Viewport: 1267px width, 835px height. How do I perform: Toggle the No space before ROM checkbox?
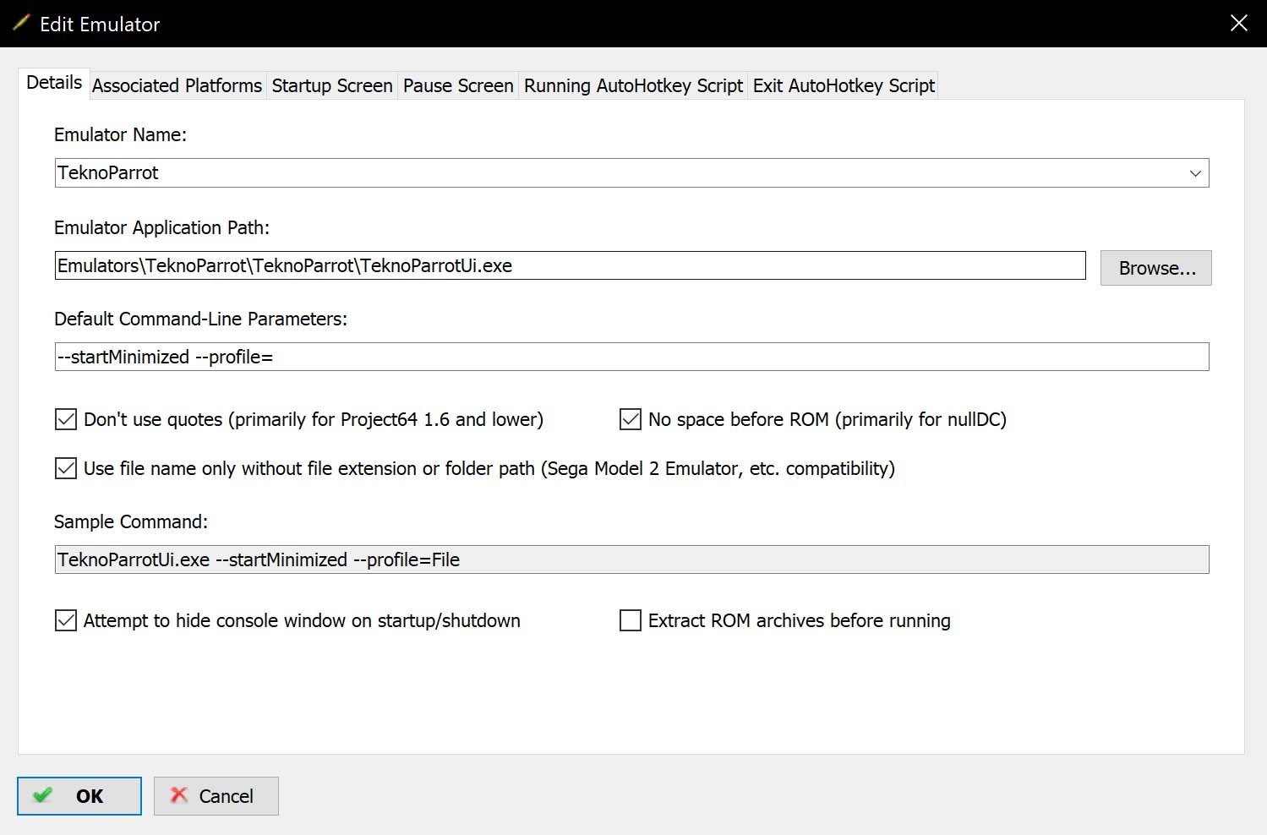[631, 419]
